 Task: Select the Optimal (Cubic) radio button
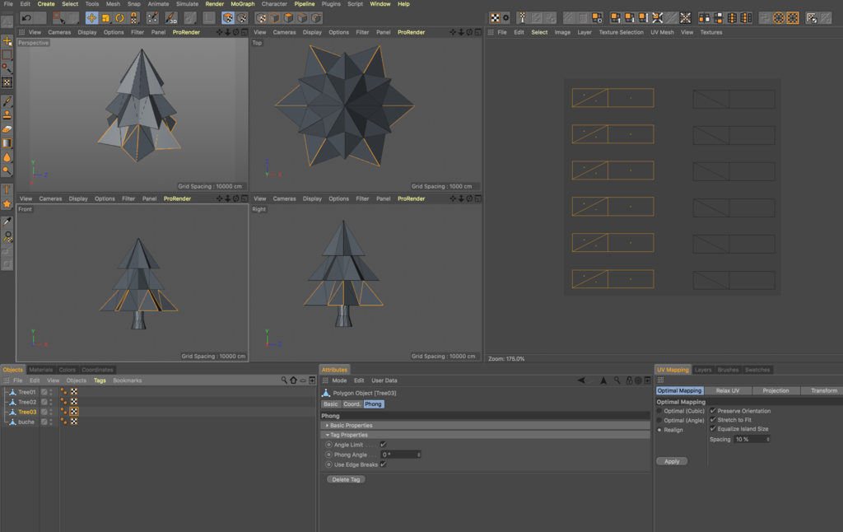pos(659,411)
